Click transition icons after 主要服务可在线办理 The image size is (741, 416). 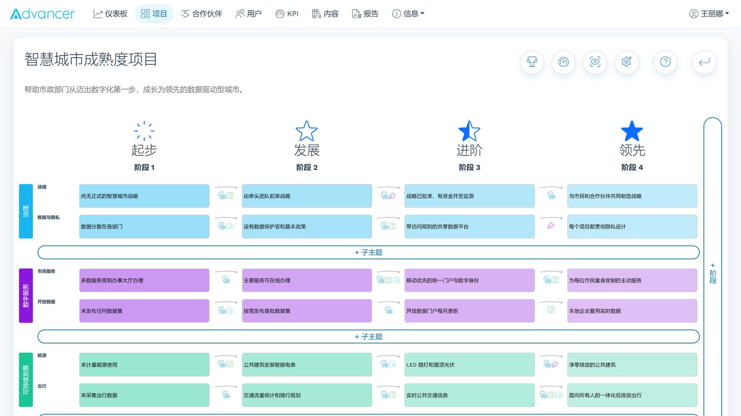click(388, 280)
